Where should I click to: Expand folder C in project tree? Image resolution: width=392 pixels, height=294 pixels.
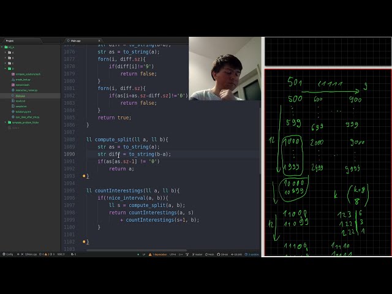[6, 63]
